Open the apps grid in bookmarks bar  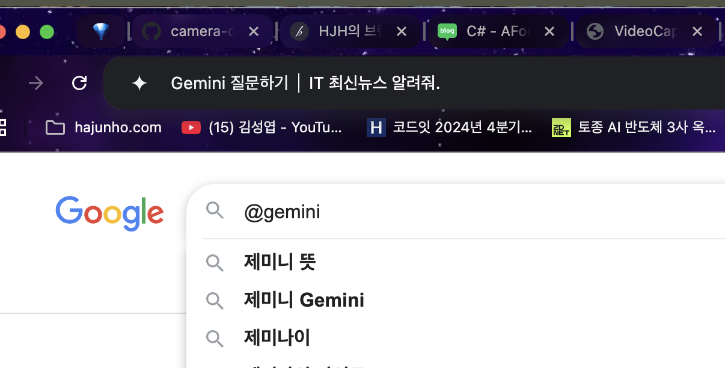[2, 127]
